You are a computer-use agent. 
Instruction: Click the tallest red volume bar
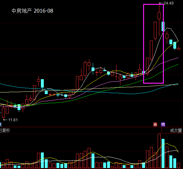[x=159, y=151]
